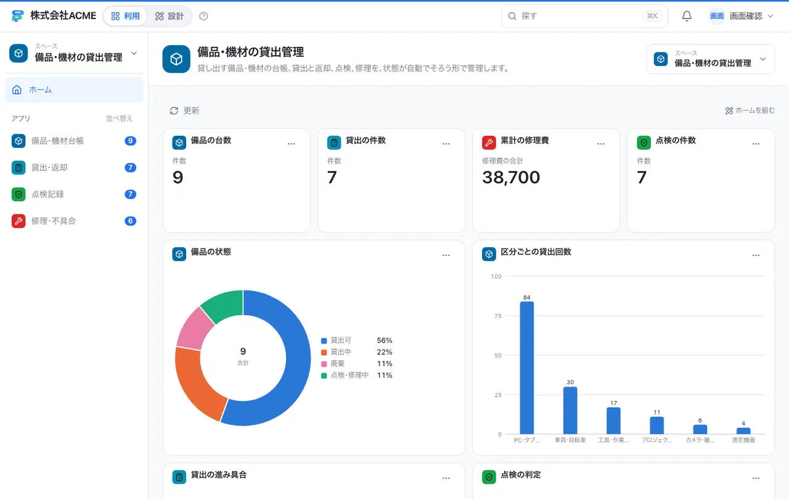Open the help question mark icon
Viewport: 789px width, 499px height.
point(204,16)
